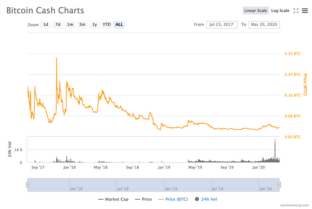Click the late 2017 price peak
This screenshot has width=312, height=209.
tap(57, 59)
